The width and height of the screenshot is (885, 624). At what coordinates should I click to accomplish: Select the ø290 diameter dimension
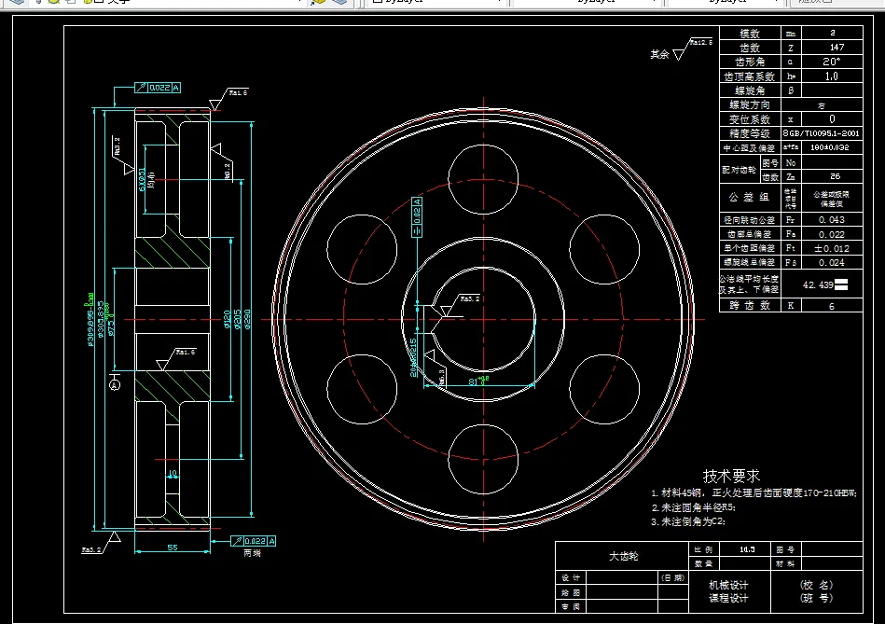coord(247,320)
